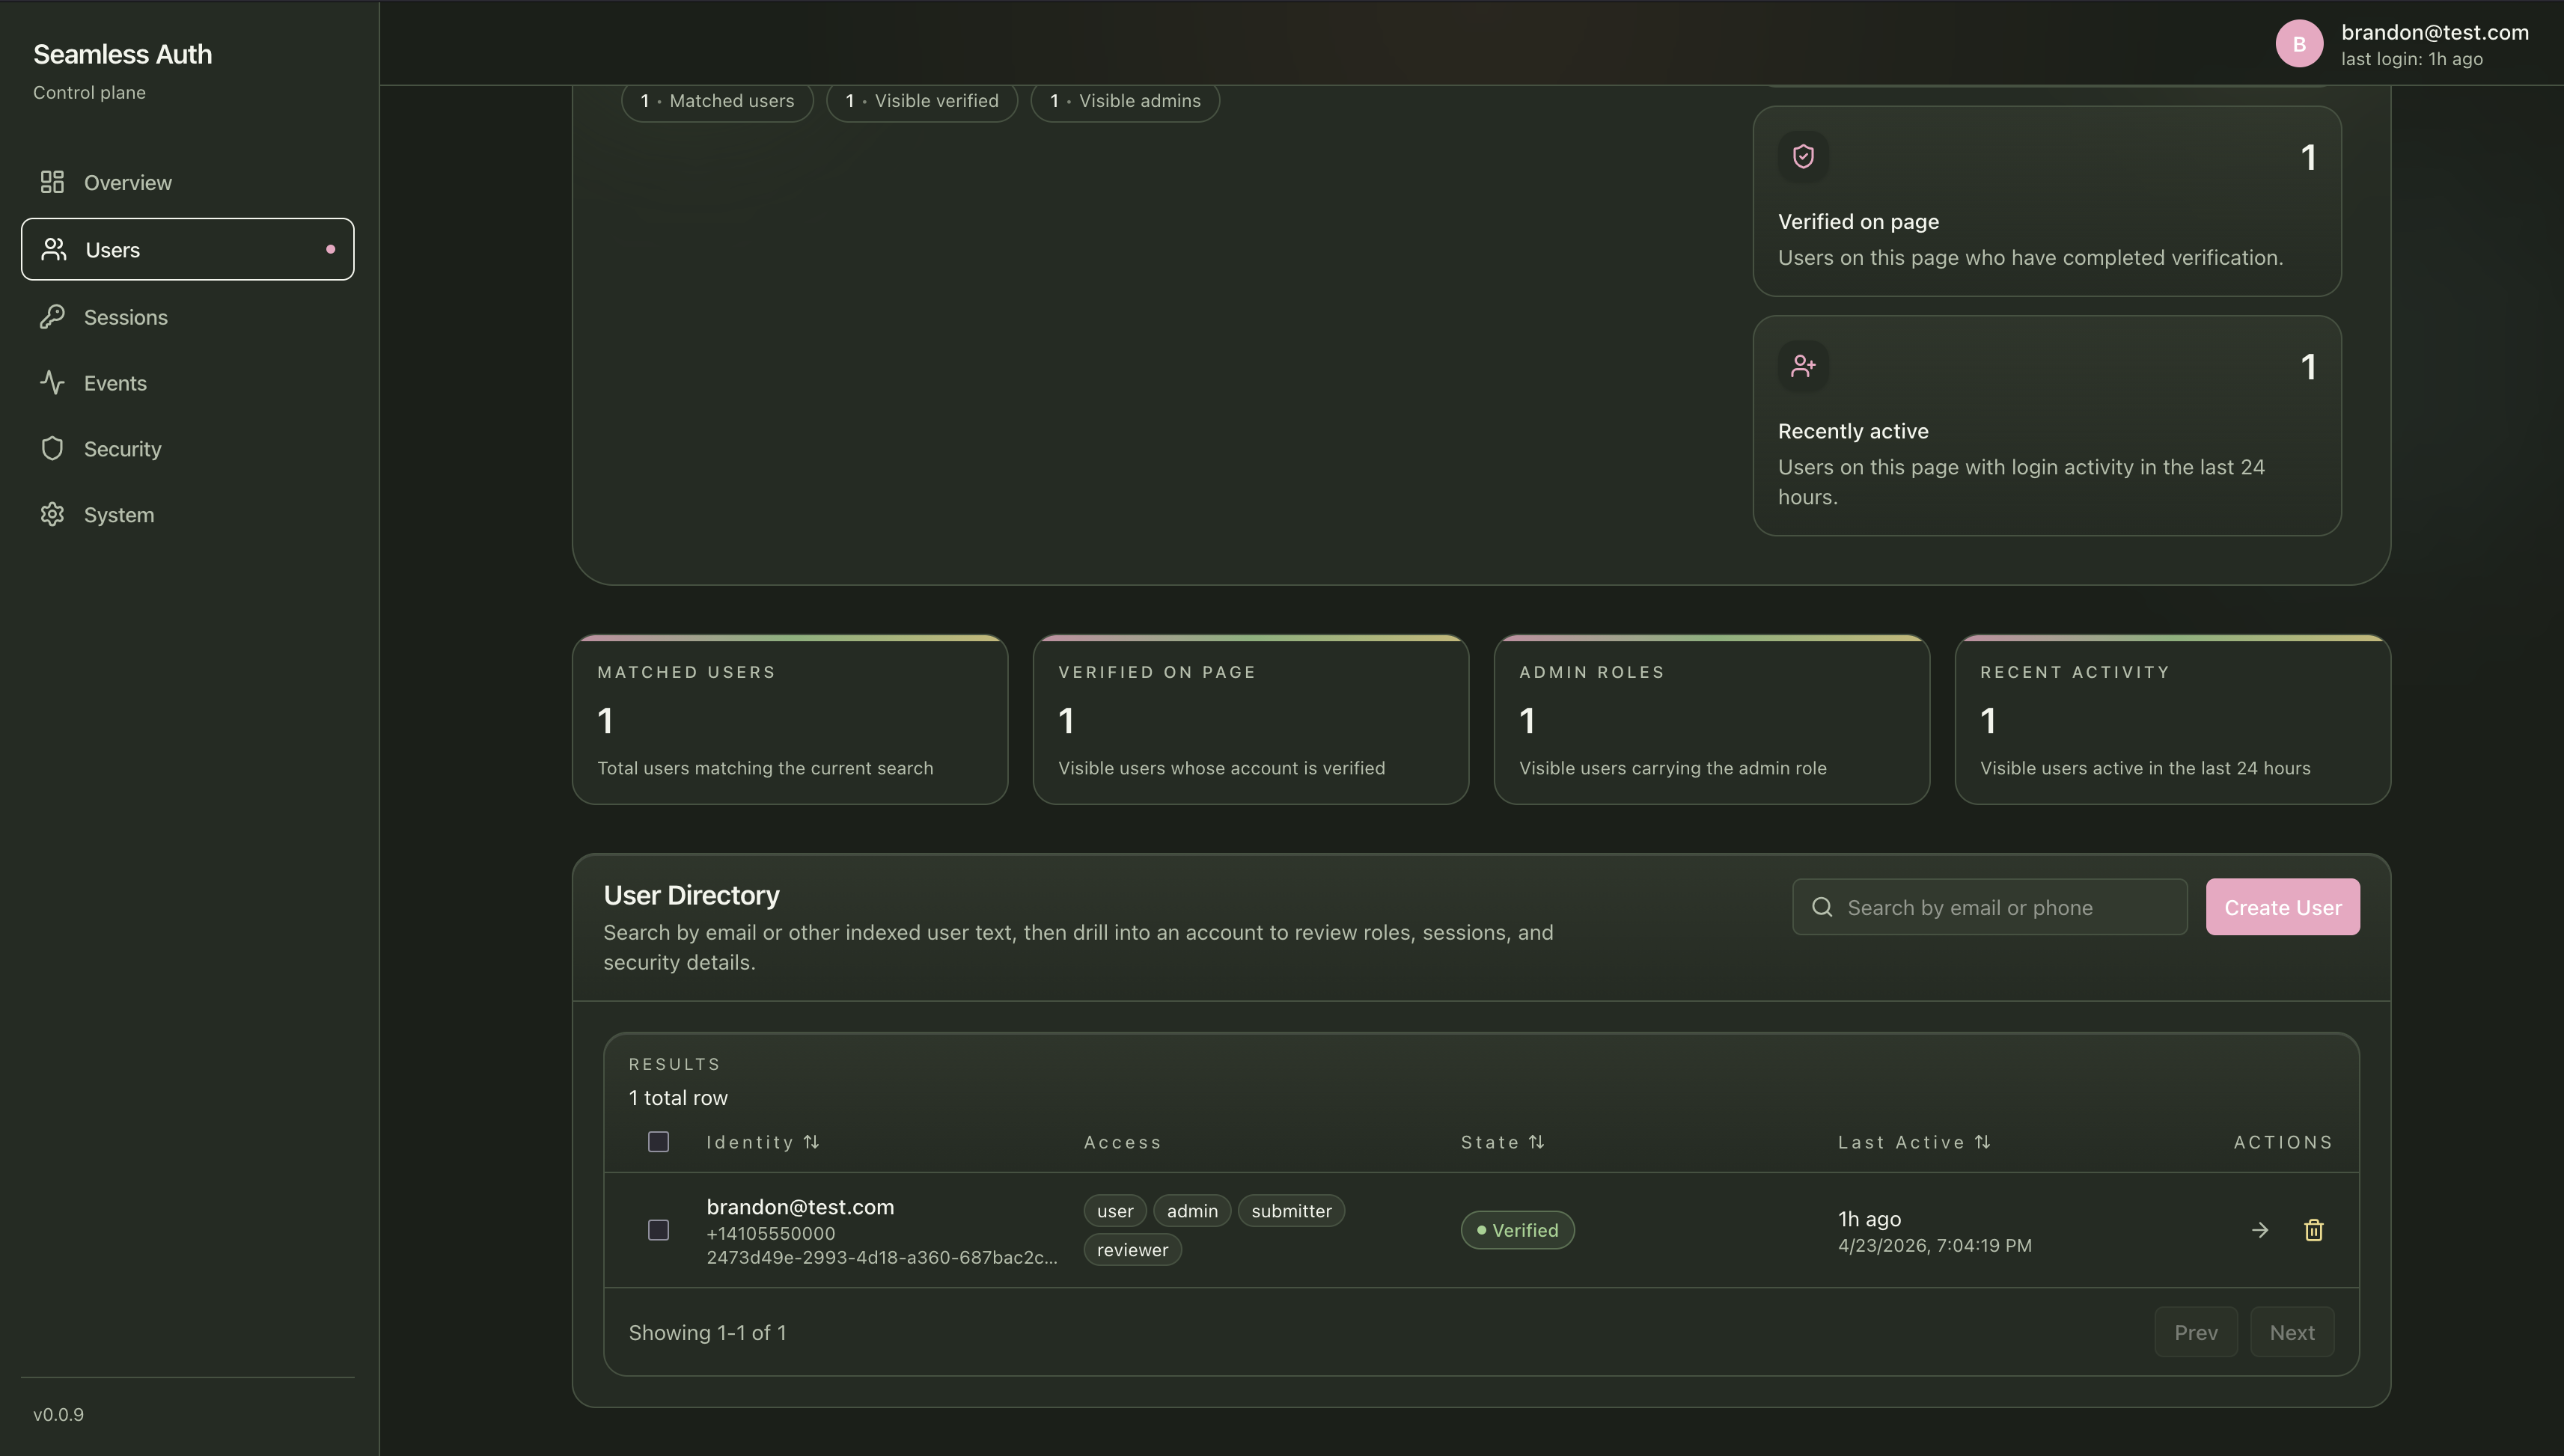Click the Admin Roles stat card
The image size is (2564, 1456).
(x=1712, y=719)
